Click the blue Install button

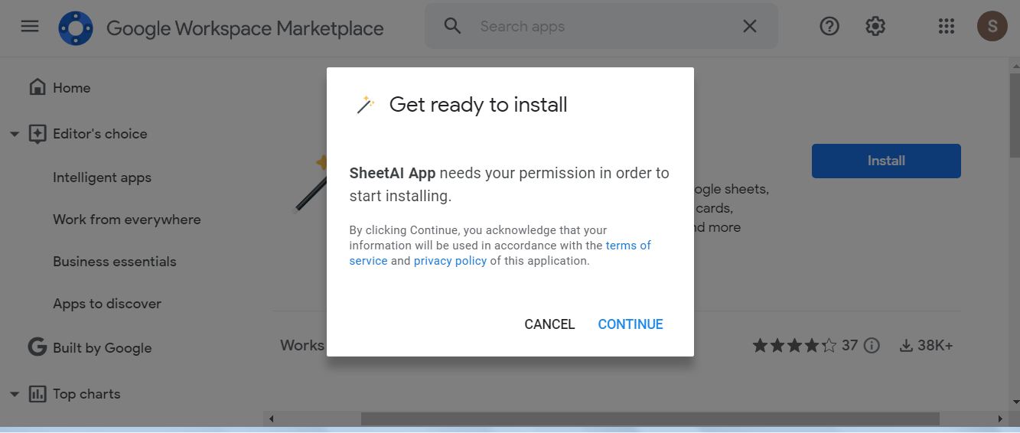tap(886, 161)
